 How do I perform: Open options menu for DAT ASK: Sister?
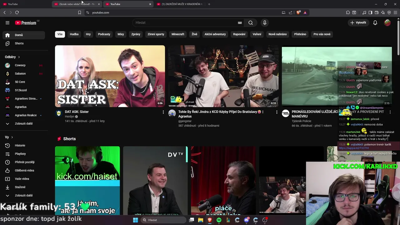coord(163,112)
